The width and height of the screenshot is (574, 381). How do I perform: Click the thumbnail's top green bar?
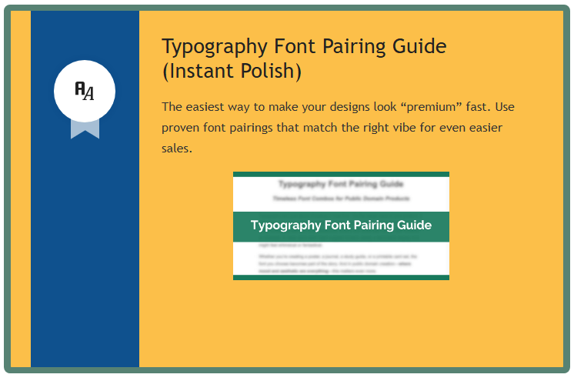[341, 175]
